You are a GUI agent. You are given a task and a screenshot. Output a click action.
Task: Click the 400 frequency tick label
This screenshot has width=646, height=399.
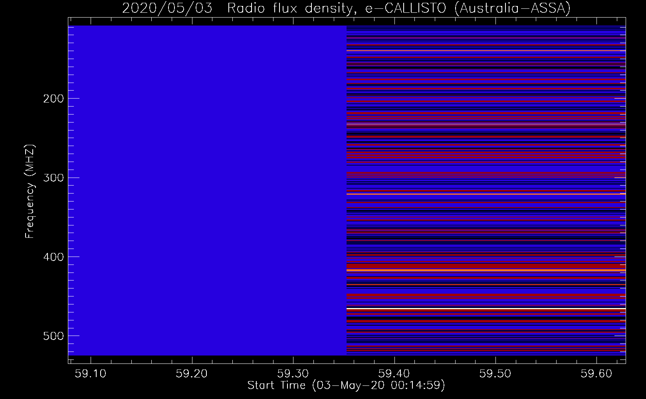53,257
